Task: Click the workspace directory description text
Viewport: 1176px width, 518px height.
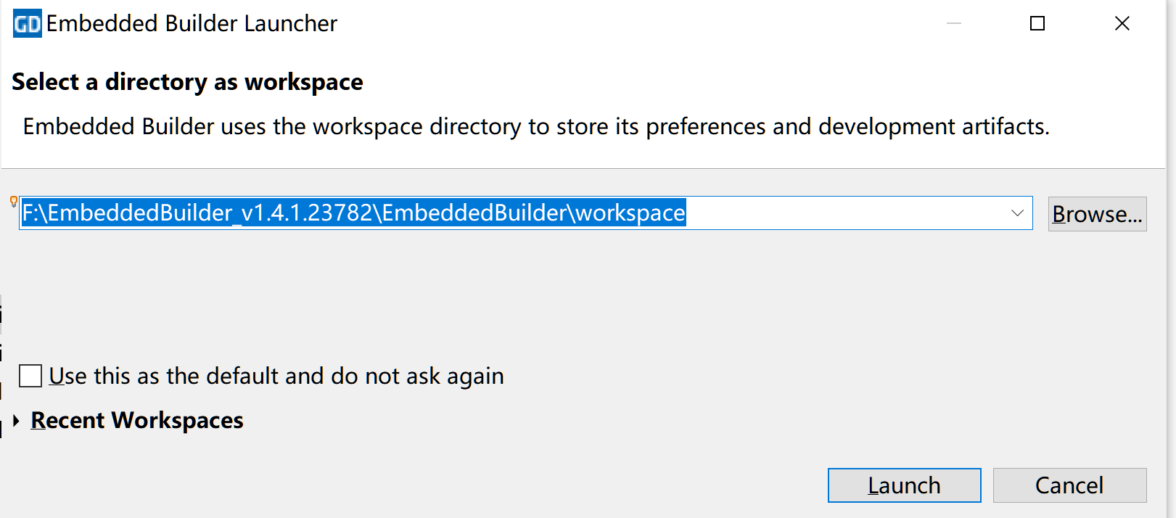Action: click(535, 127)
